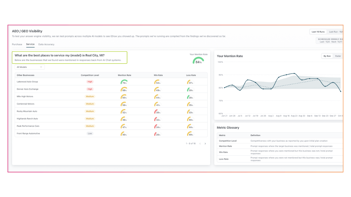
Task: Click Centennial Motors 56% mention gauge
Action: 124,104
